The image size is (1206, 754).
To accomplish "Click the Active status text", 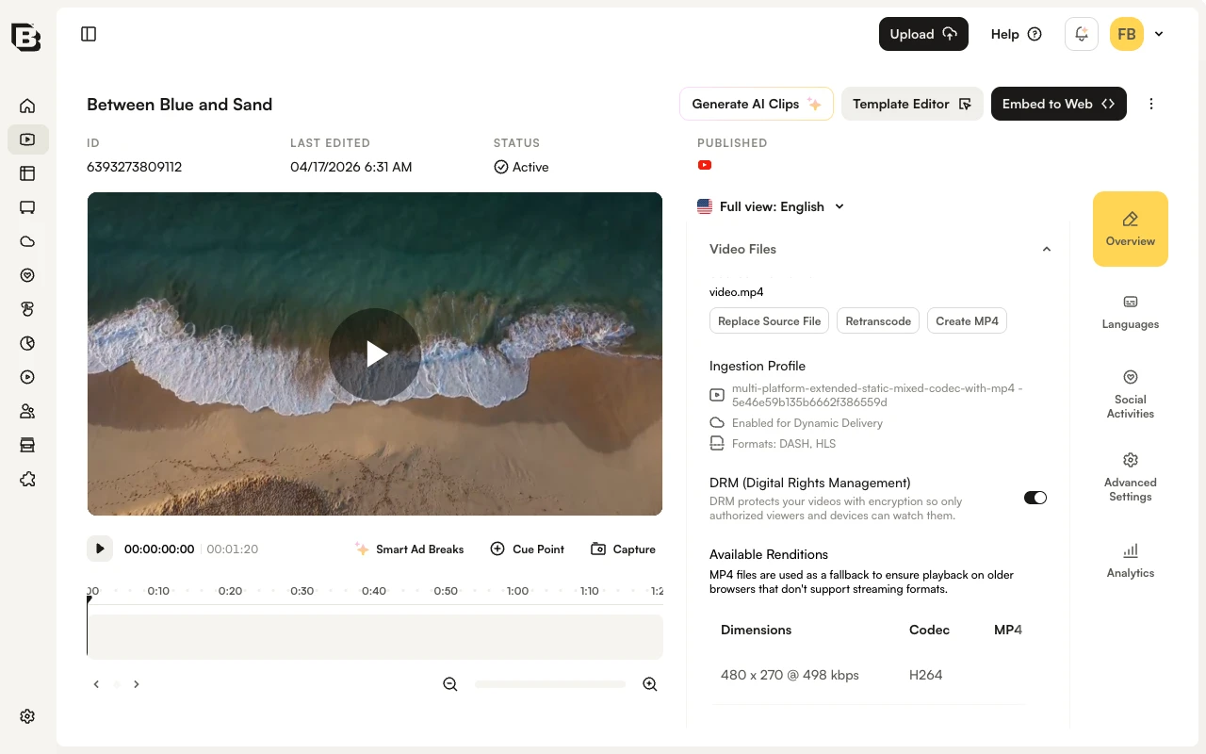I will pyautogui.click(x=530, y=167).
